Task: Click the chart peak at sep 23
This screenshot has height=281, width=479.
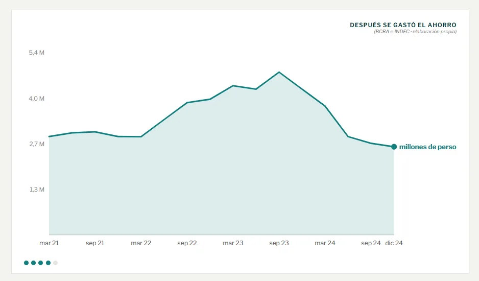Action: pyautogui.click(x=279, y=72)
